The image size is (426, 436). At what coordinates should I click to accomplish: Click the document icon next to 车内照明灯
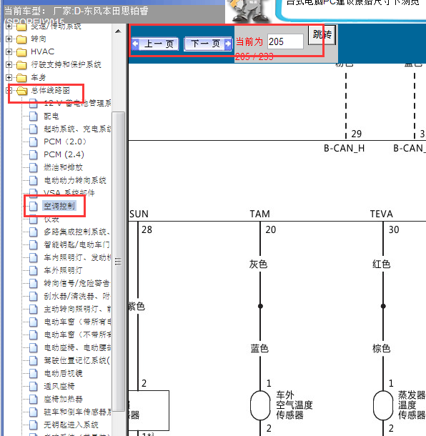[34, 257]
